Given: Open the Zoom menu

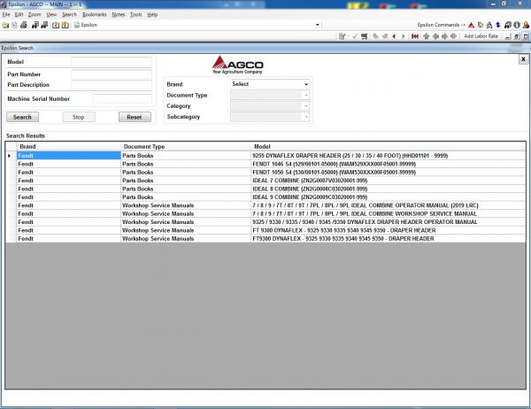Looking at the screenshot, I should point(35,14).
